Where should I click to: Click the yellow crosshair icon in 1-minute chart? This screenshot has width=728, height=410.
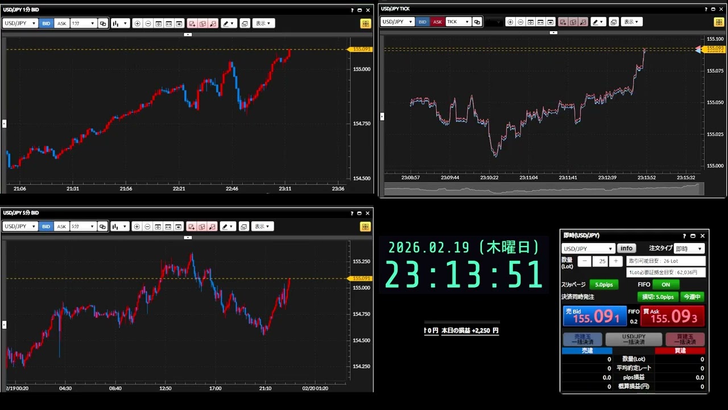pyautogui.click(x=366, y=23)
